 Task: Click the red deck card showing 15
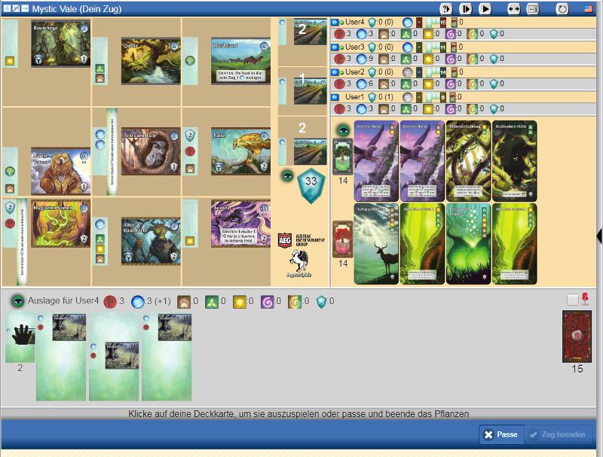tap(577, 337)
